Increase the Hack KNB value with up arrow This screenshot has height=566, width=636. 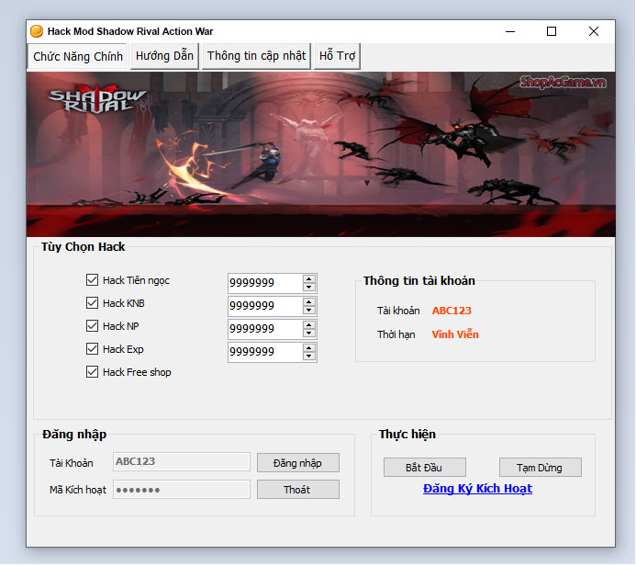pos(309,302)
